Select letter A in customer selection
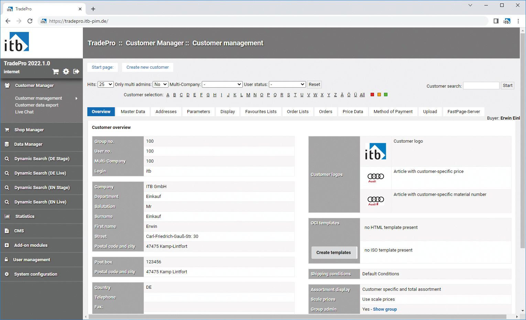The image size is (526, 320). 168,95
